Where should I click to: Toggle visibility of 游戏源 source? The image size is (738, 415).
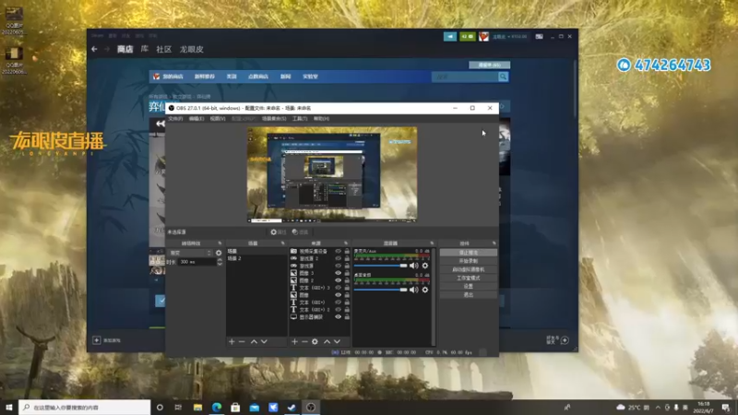click(338, 266)
